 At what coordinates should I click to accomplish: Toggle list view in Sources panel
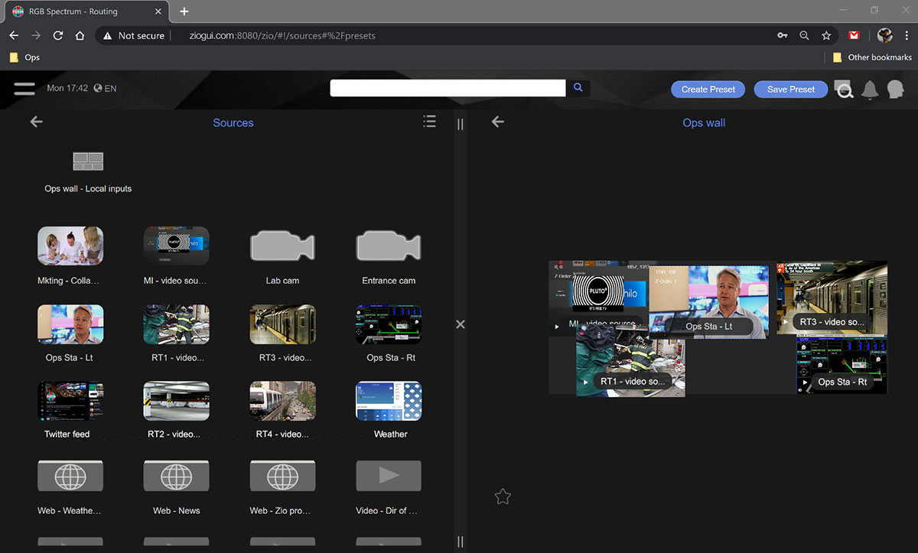(x=429, y=122)
